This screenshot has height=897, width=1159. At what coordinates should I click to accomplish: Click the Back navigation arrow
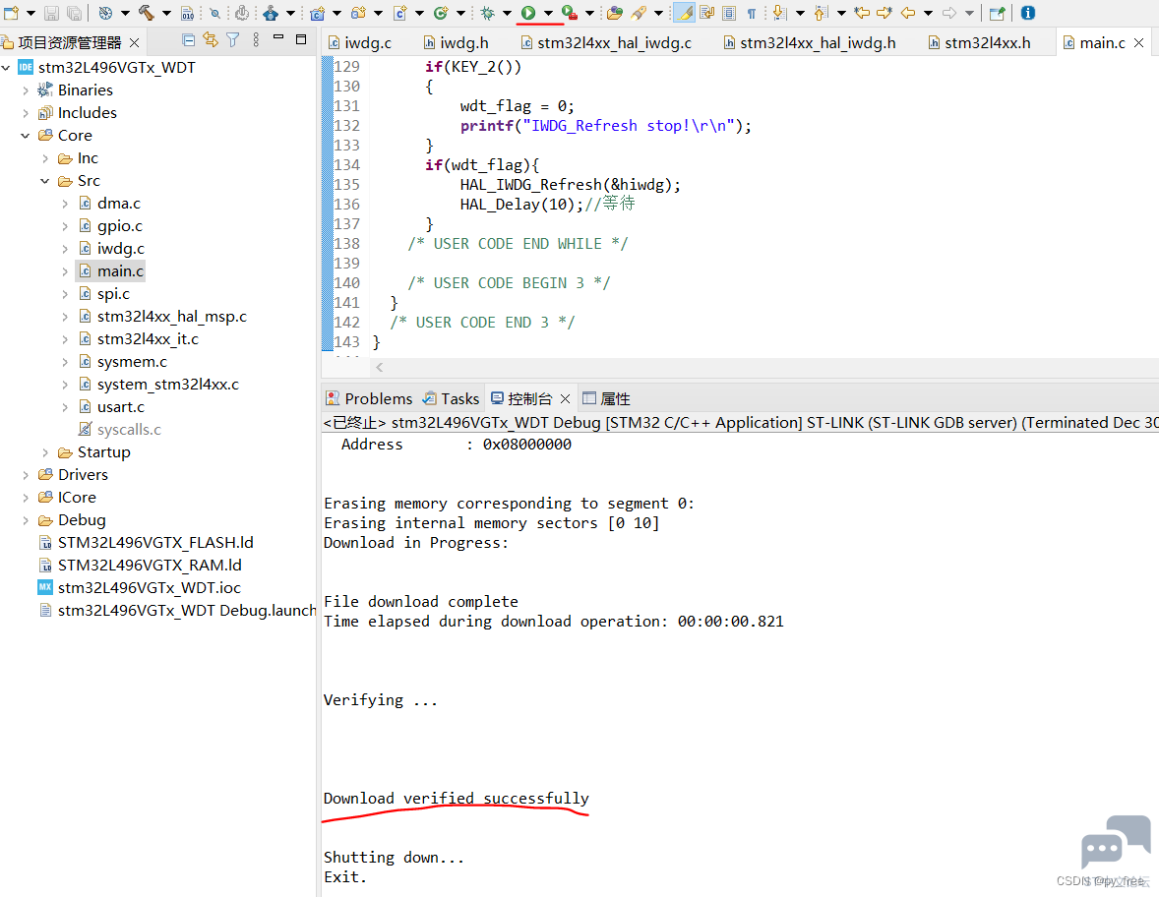tap(908, 13)
